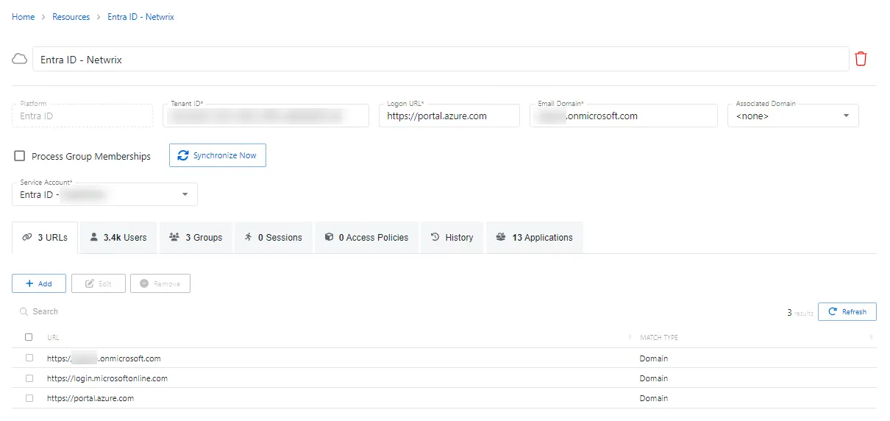Select https://login.microsoftonline.com URL text

tap(107, 378)
